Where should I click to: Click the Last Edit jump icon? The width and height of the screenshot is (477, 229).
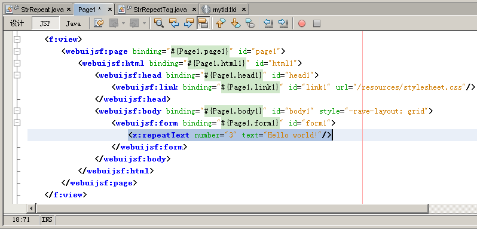coord(99,23)
